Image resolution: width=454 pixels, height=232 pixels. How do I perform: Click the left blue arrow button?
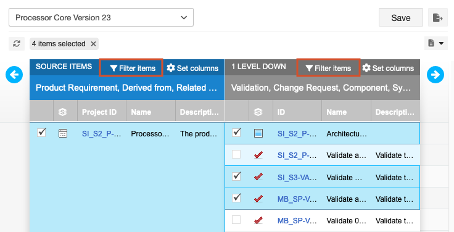[14, 75]
